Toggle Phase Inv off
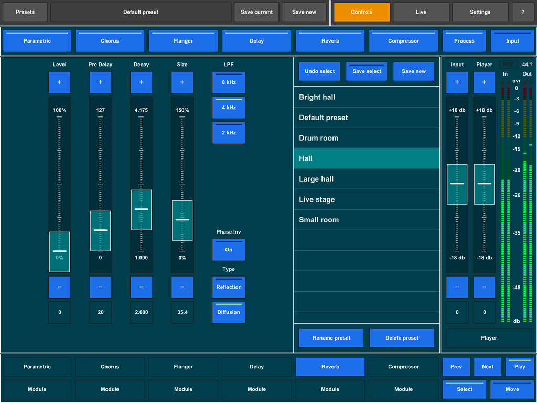Viewport: 537px width, 403px height. coord(229,250)
